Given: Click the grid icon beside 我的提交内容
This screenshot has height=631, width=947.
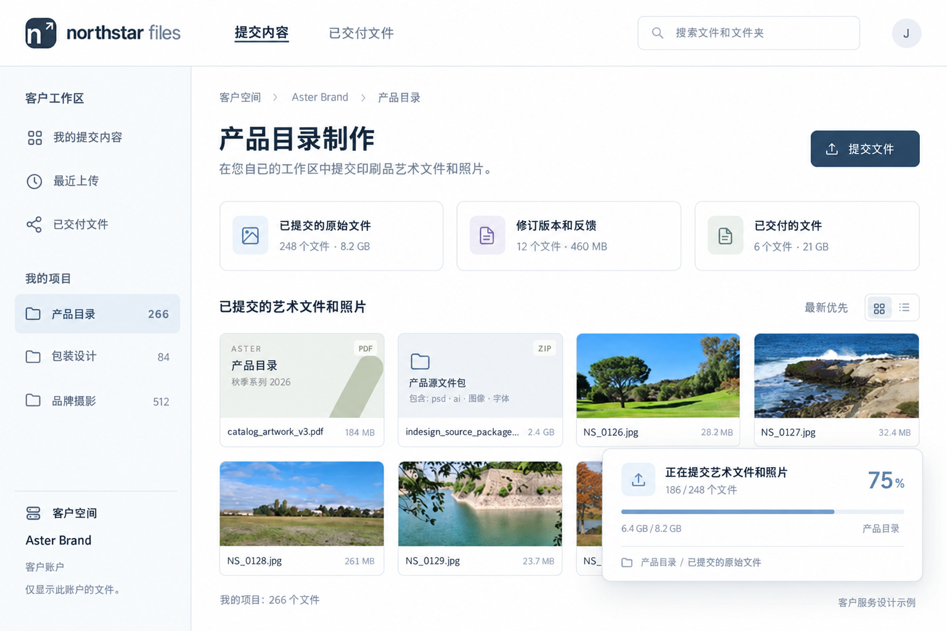Looking at the screenshot, I should point(35,137).
